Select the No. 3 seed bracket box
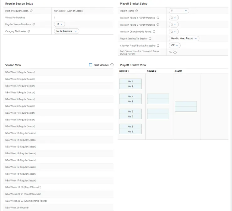The height and width of the screenshot is (211, 232). [130, 126]
